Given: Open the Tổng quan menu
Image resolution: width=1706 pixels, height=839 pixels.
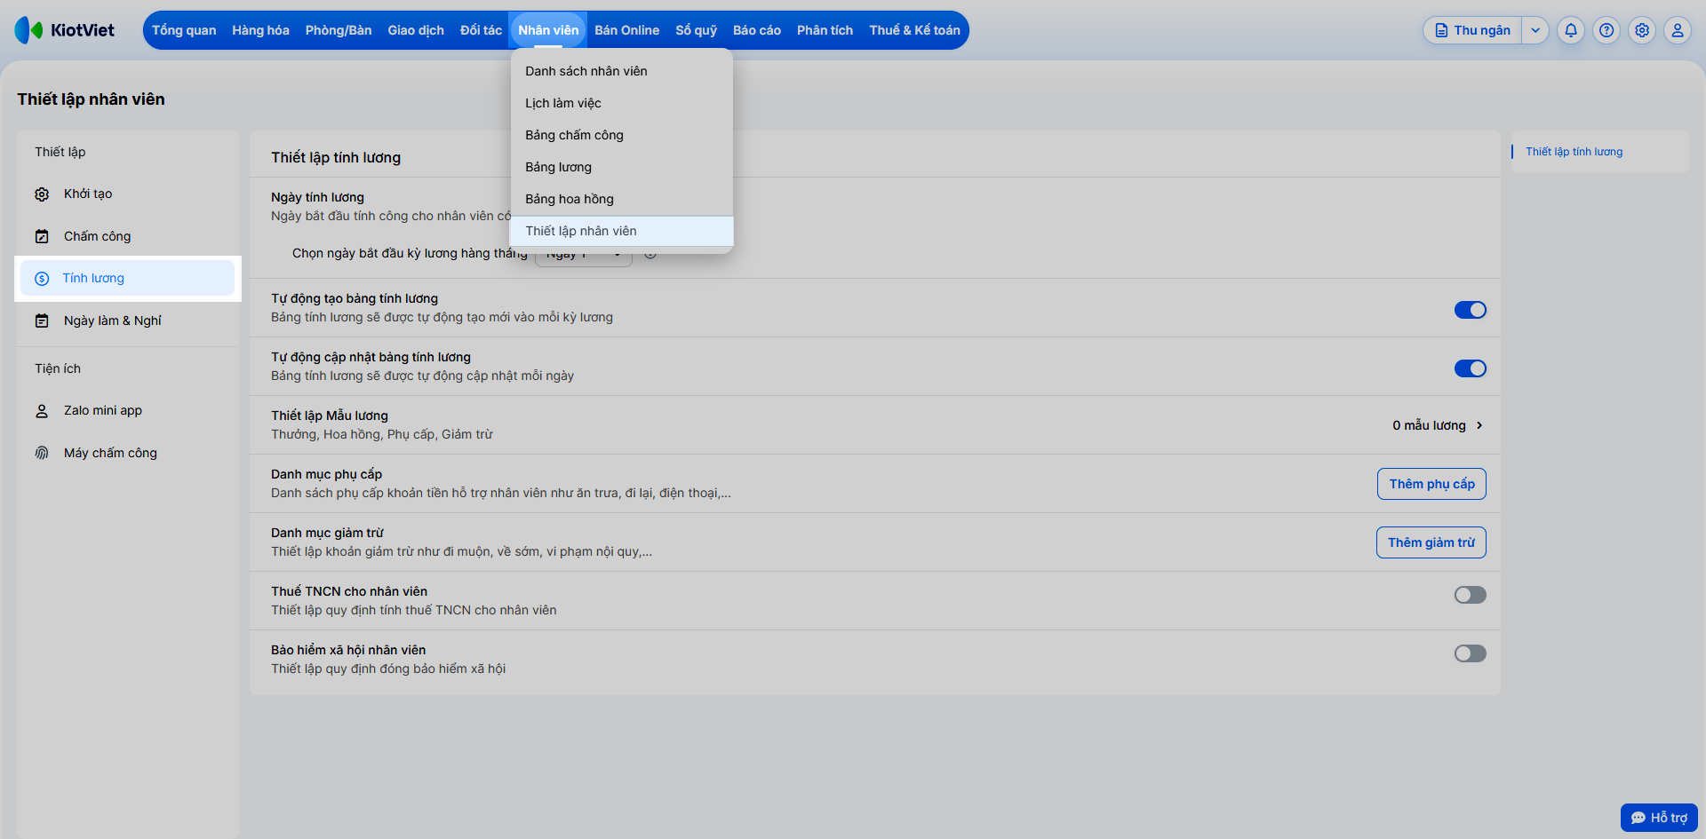Looking at the screenshot, I should point(184,30).
